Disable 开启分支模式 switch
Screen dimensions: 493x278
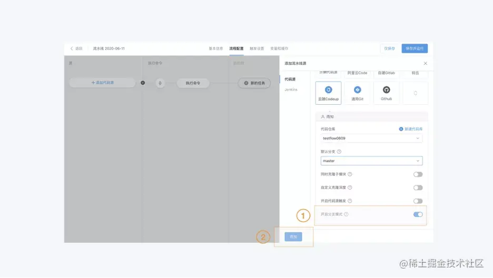pyautogui.click(x=418, y=214)
